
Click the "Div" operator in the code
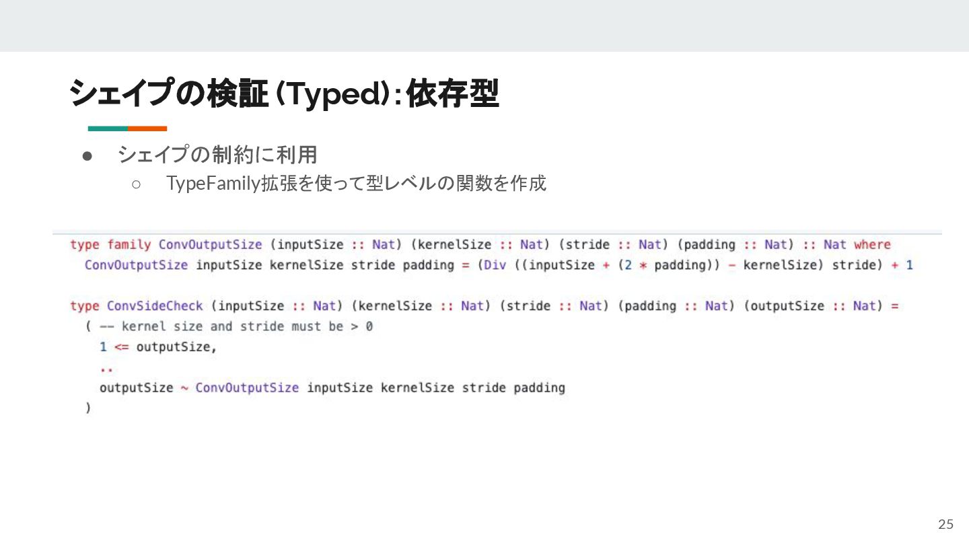[x=495, y=265]
